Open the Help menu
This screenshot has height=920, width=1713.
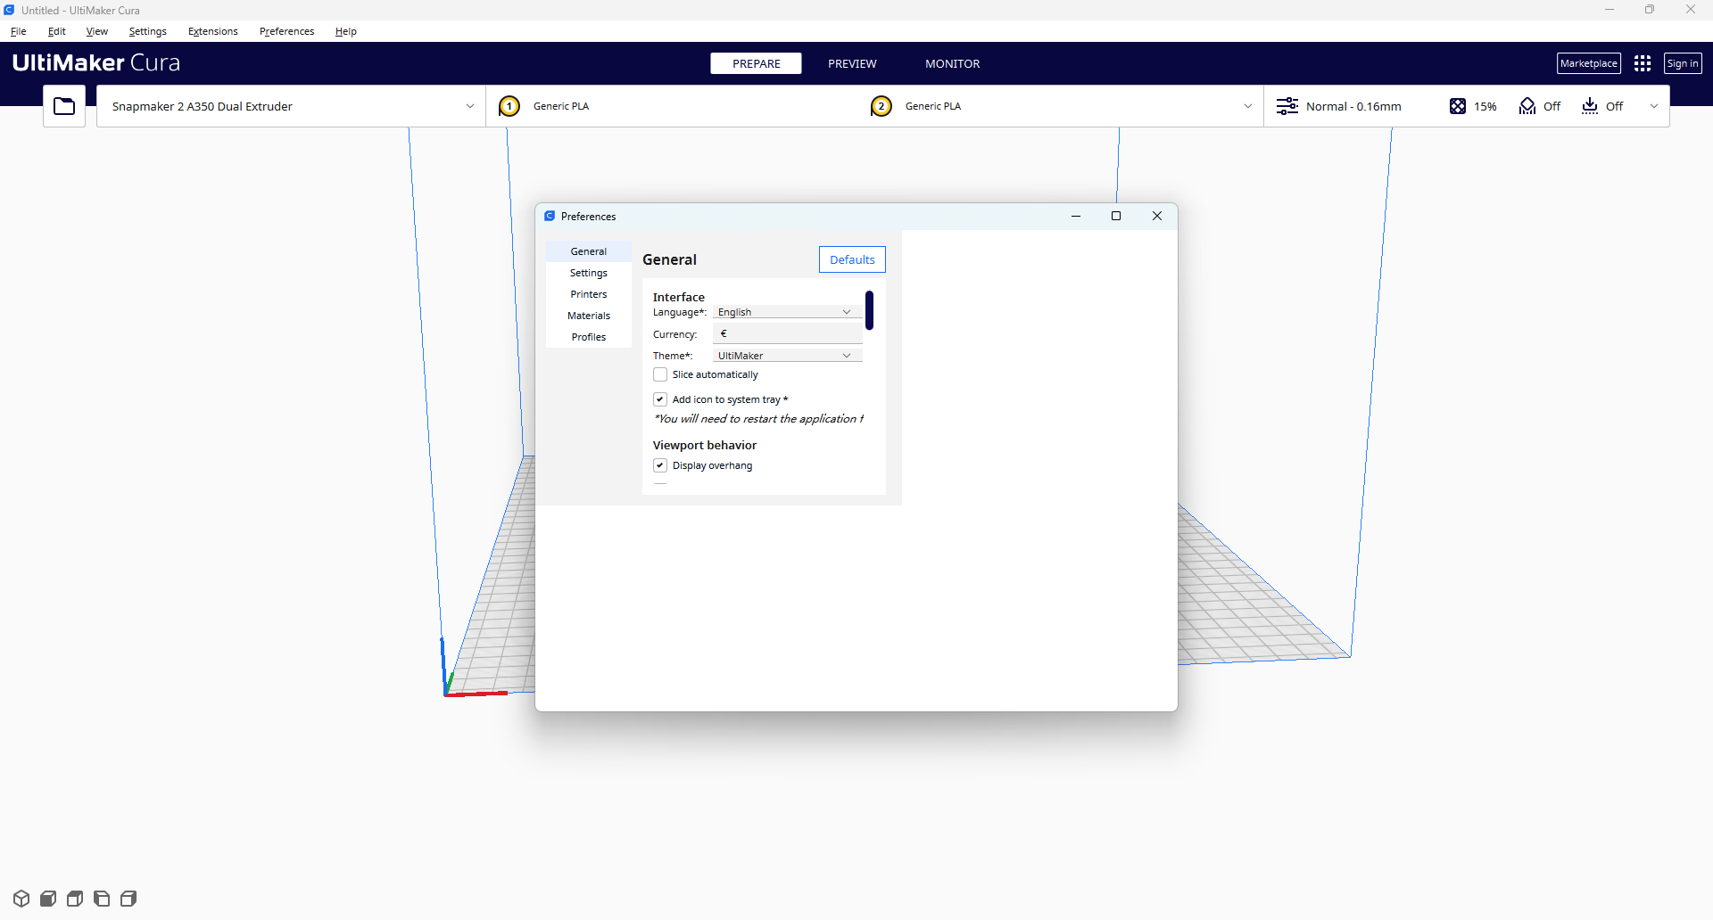(x=346, y=31)
